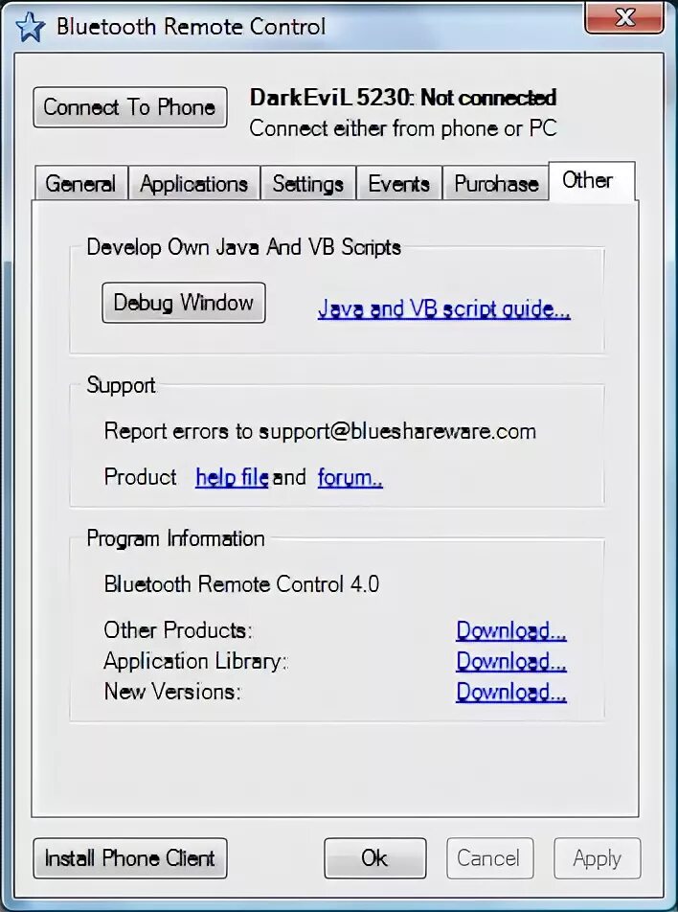Click the 'Other Products:' label
This screenshot has width=678, height=912.
tap(178, 630)
